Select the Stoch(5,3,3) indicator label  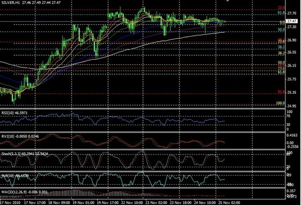click(x=25, y=154)
